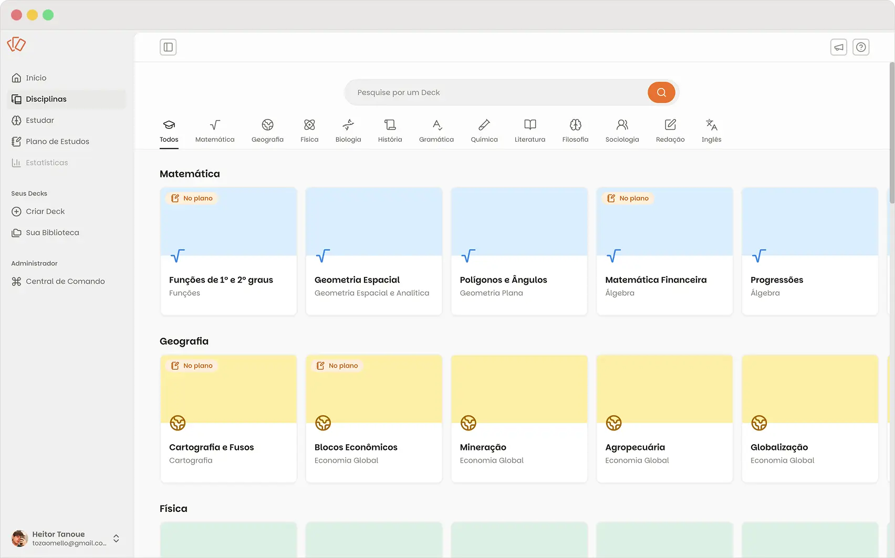Screen dimensions: 895x558
Task: Click the Física section heading
Action: coord(173,509)
